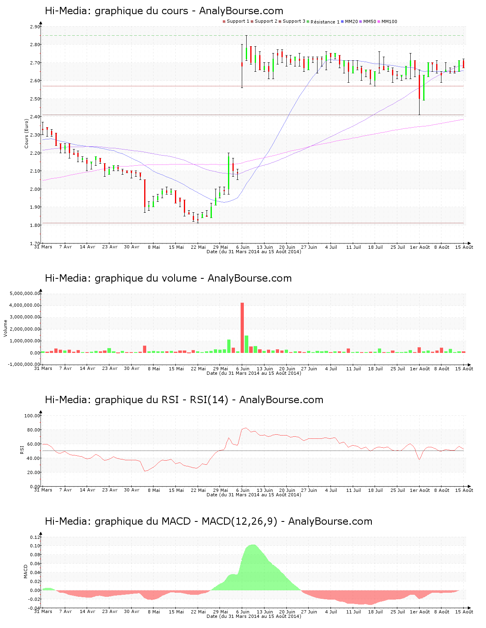486x628 pixels.
Task: Click the 2.00 tick on price chart
Action: click(35, 189)
